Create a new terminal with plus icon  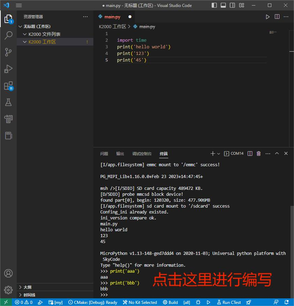213,154
